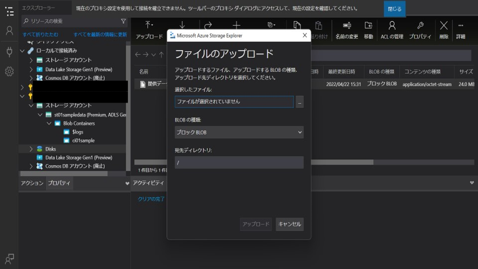Click the Move toolbar icon

pos(368,30)
